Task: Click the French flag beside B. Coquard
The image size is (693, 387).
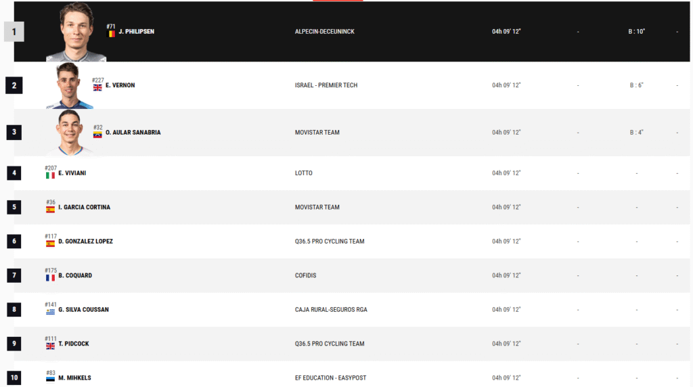Action: (x=50, y=278)
